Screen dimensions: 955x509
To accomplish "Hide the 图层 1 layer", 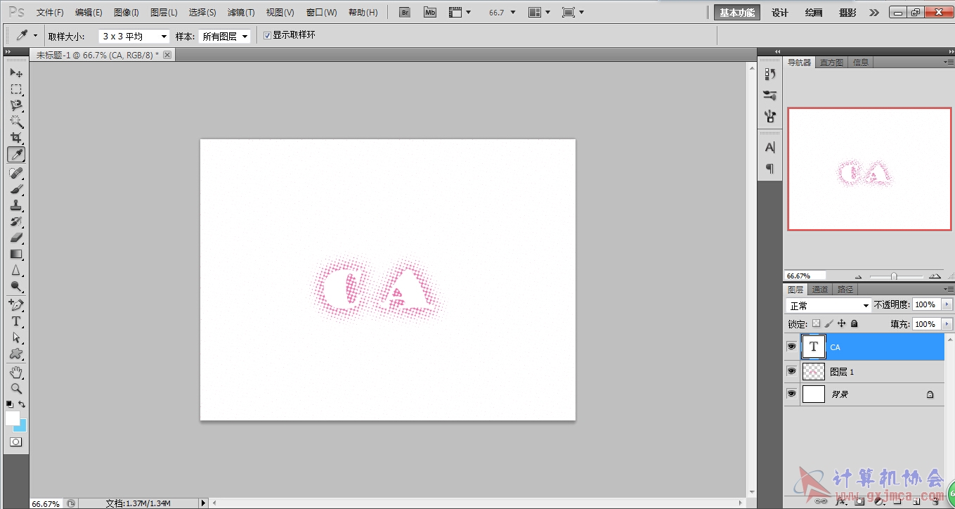I will pyautogui.click(x=791, y=371).
